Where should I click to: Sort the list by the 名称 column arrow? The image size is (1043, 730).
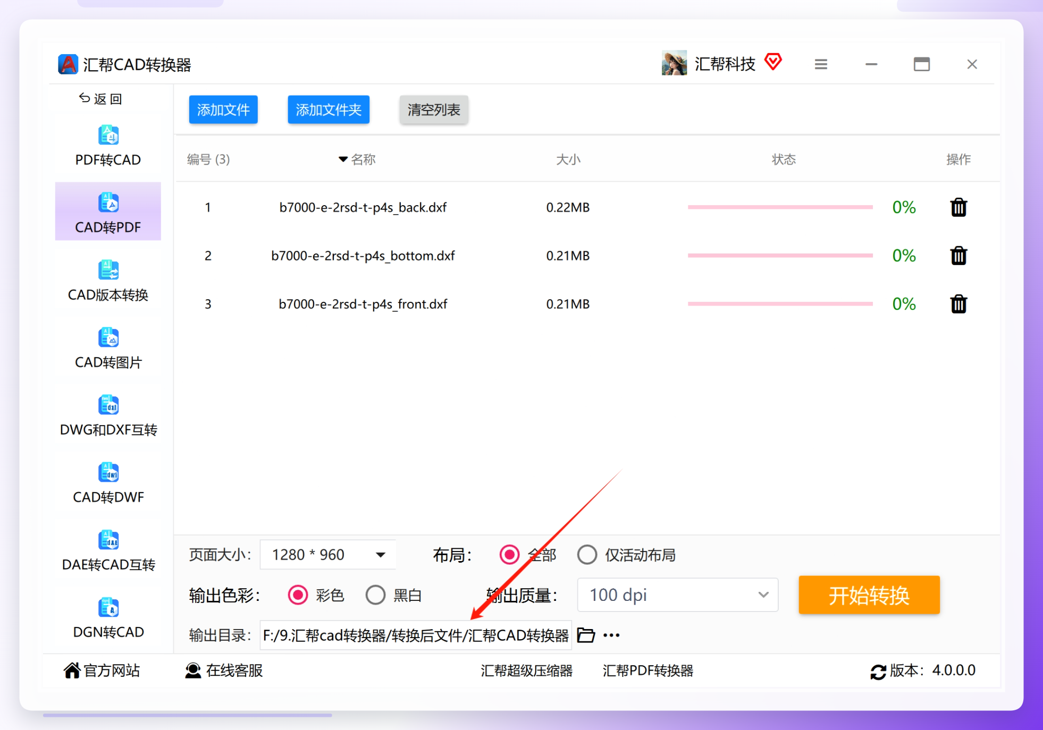343,159
